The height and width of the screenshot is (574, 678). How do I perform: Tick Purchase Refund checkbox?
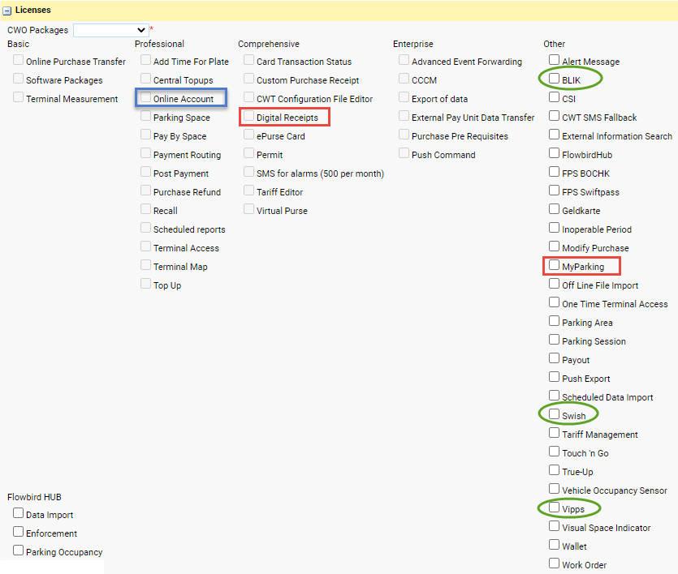(145, 190)
